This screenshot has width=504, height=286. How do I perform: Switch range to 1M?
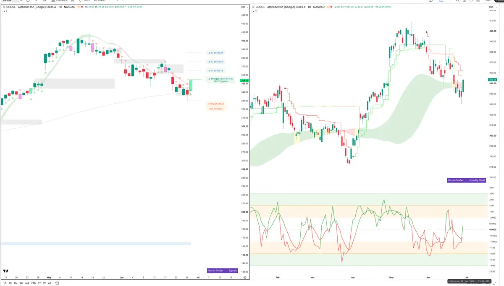[x=16, y=283]
